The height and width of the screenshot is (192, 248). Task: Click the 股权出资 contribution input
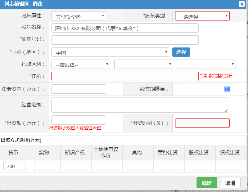[200, 166]
